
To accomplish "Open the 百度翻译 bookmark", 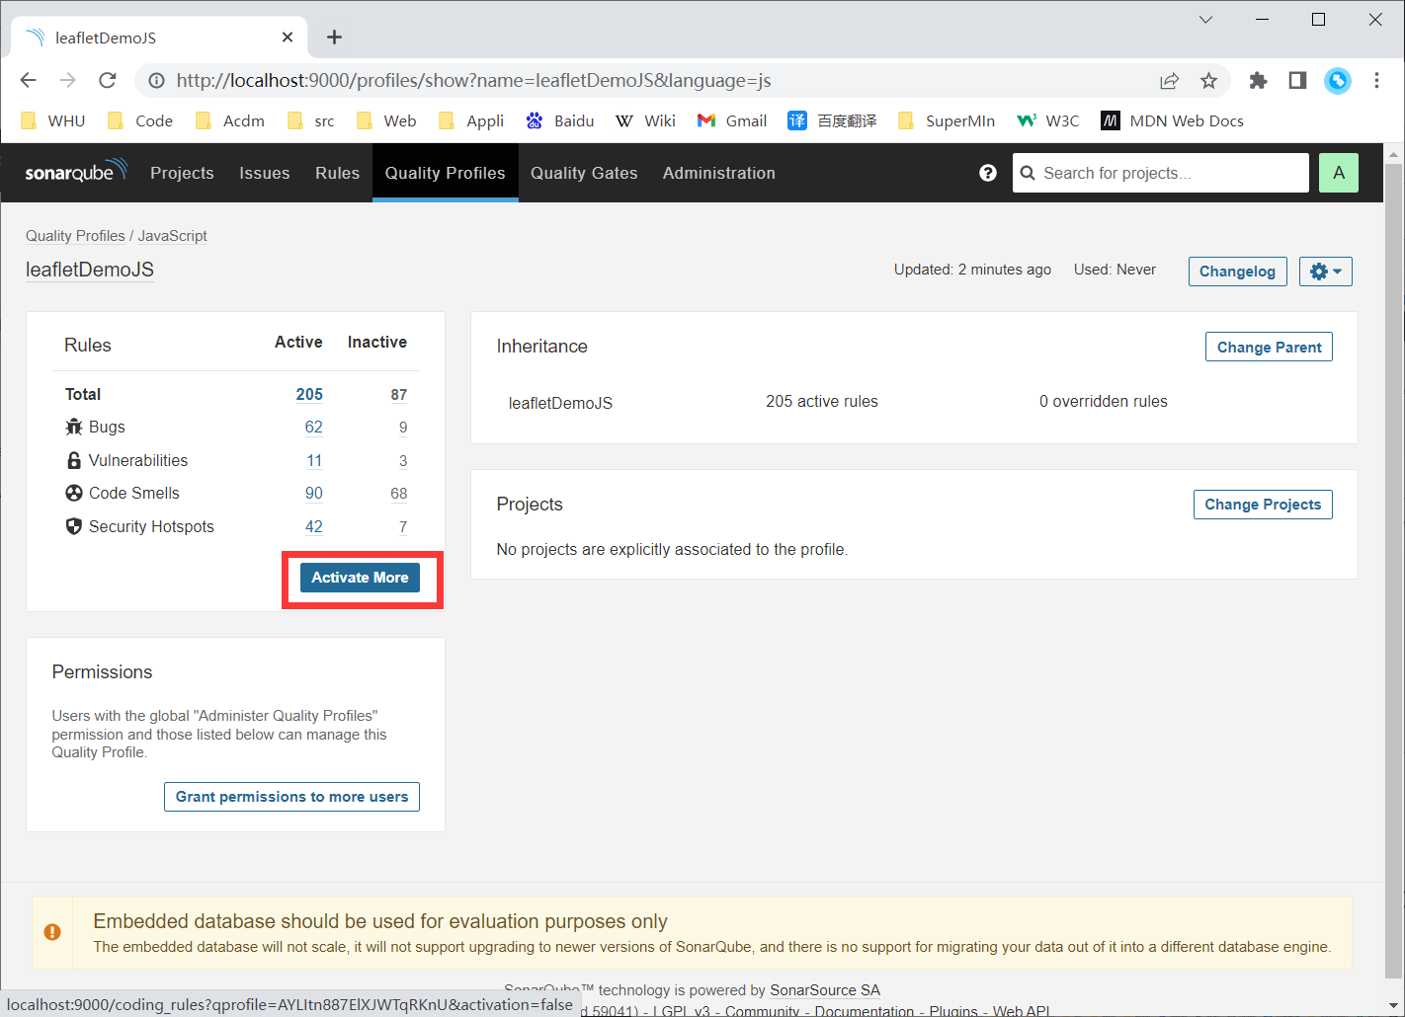I will [x=833, y=120].
